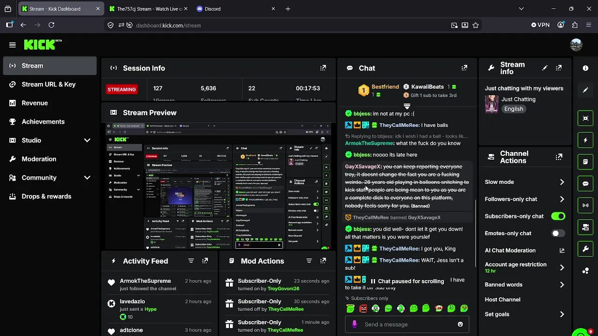
Task: Expand the Community sidebar section
Action: (87, 178)
